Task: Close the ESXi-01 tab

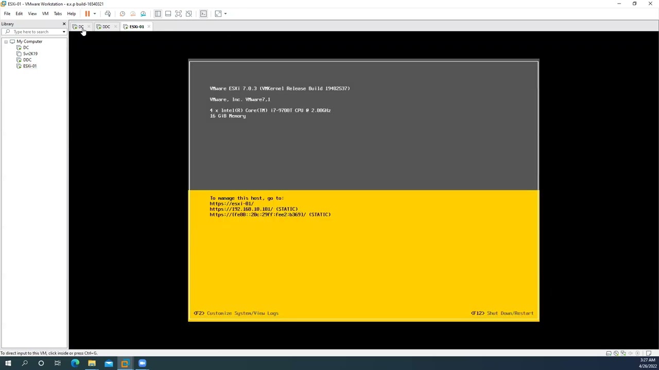Action: (149, 27)
